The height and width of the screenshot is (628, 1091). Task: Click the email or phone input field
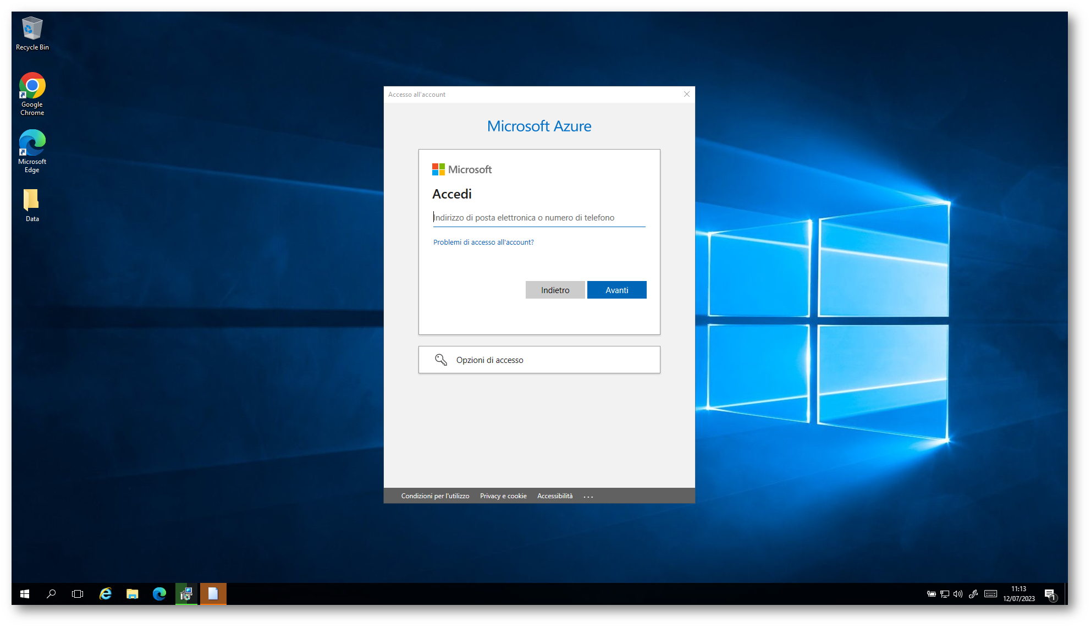539,218
